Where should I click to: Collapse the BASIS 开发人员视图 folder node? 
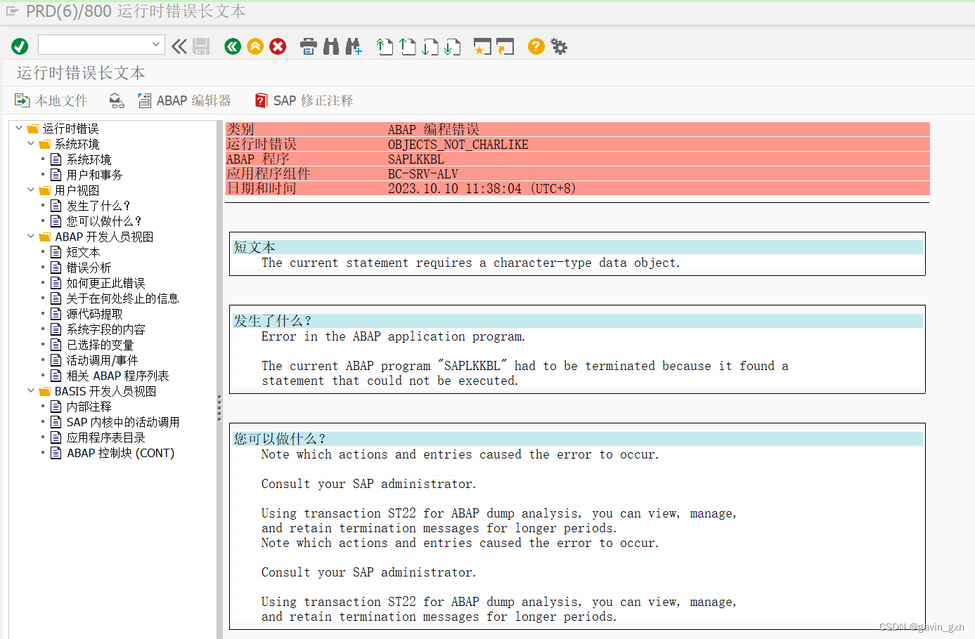click(31, 390)
